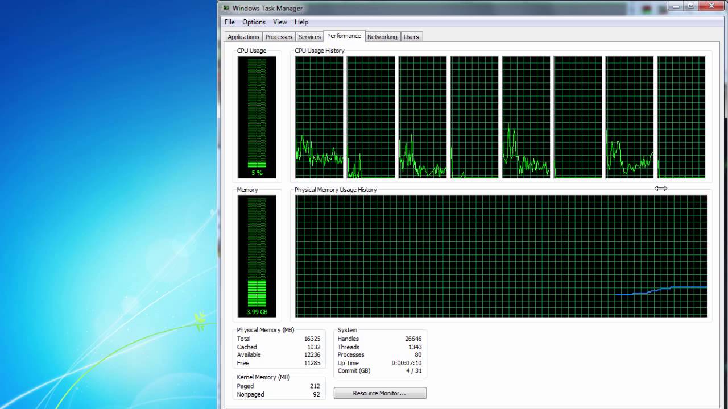Switch to the Networking tab
Viewport: 728px width, 409px height.
pos(382,36)
